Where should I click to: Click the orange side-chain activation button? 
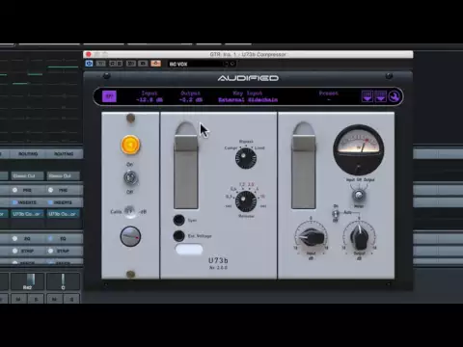[x=156, y=64]
